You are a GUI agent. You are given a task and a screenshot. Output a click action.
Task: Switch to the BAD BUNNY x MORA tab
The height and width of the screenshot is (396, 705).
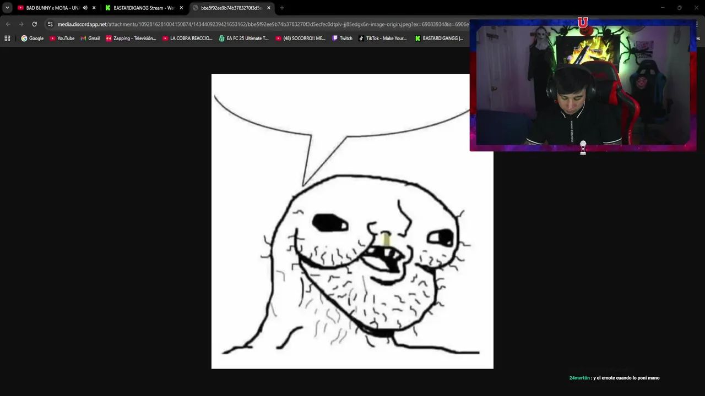(x=52, y=8)
